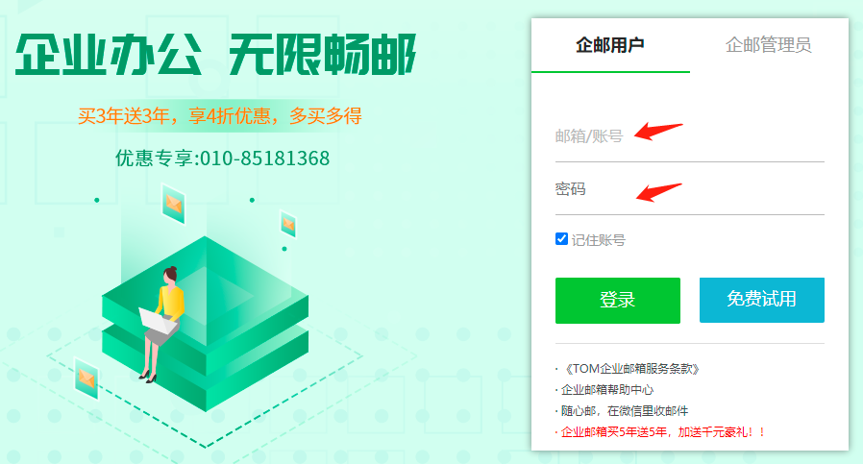Click the woman with laptop illustration
This screenshot has width=863, height=464.
pos(160,325)
